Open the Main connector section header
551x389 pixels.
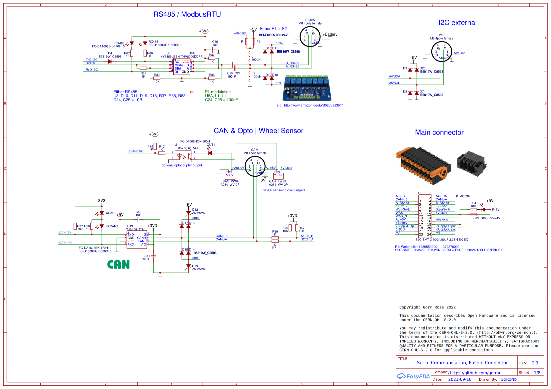click(439, 132)
